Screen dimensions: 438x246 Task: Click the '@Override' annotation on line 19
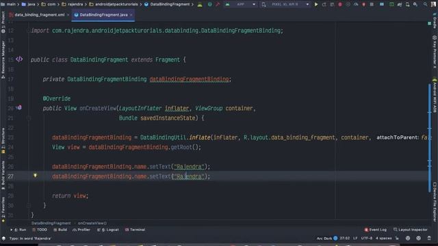[x=57, y=98]
